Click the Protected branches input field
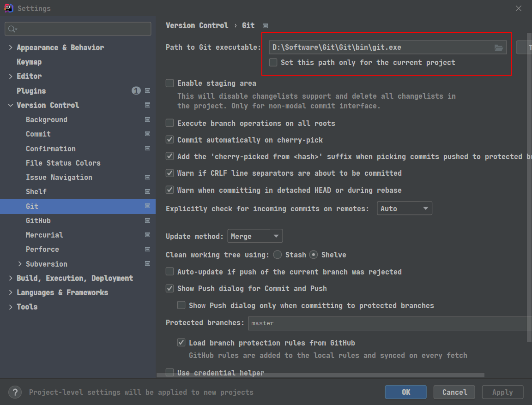 point(390,323)
